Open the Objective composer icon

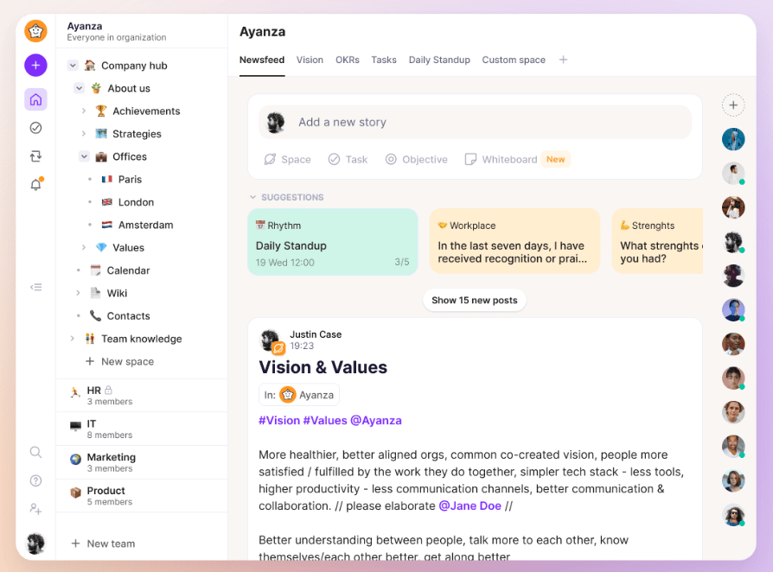pos(393,159)
